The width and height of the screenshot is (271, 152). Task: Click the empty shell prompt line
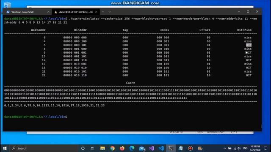(36, 117)
